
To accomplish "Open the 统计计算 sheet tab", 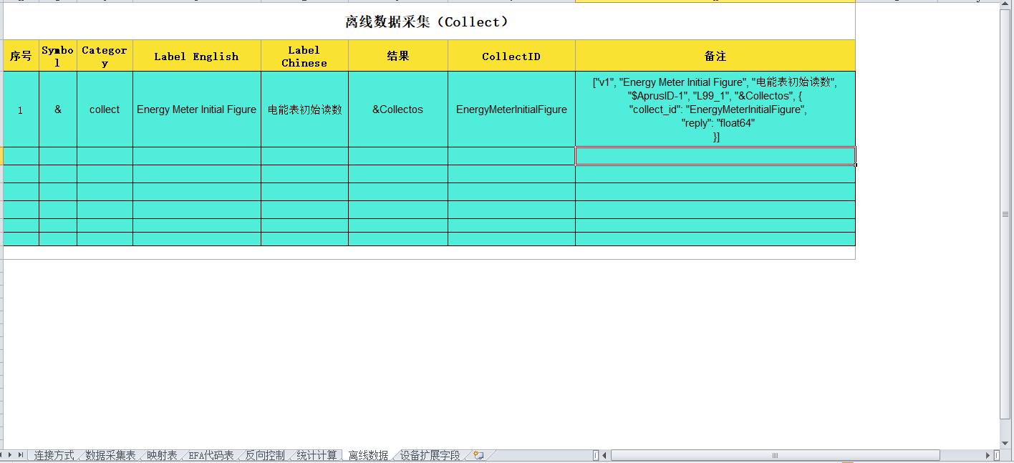I will [x=317, y=456].
